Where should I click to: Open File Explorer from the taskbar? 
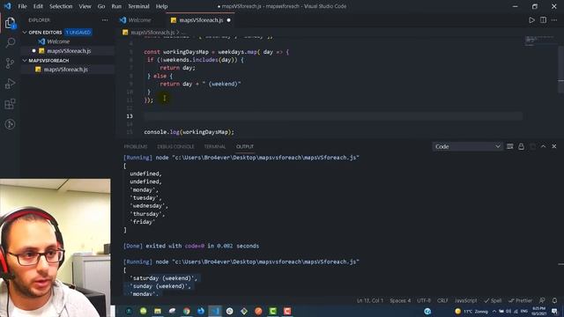158,311
